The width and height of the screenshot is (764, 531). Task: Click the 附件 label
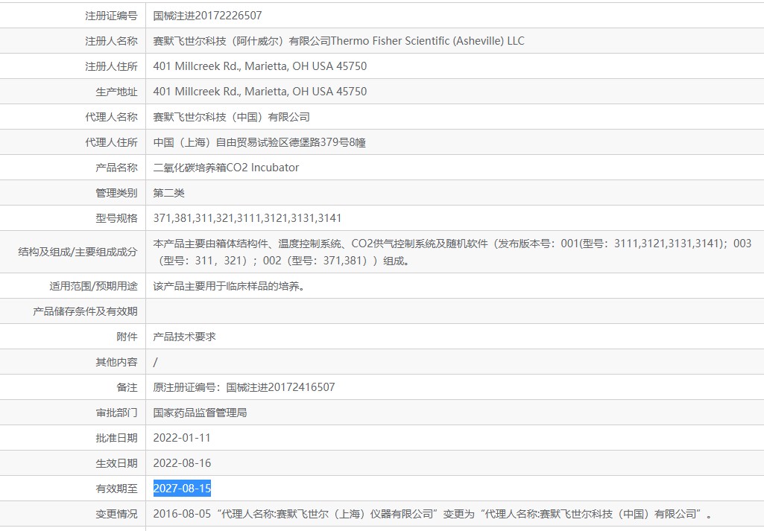coord(127,337)
